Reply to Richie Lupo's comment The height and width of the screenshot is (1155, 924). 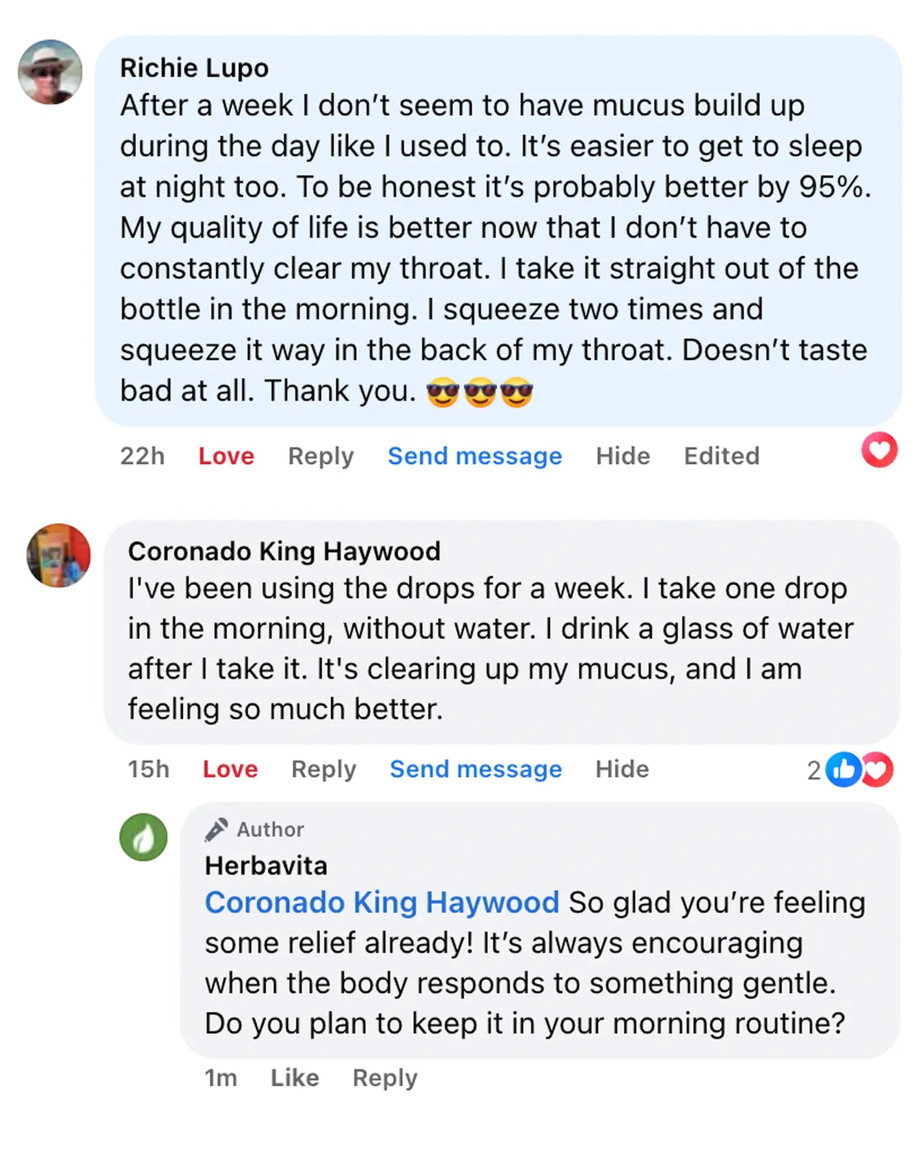click(321, 456)
